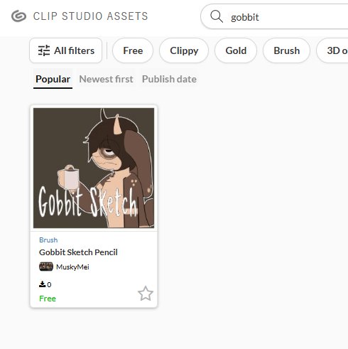
Task: Click the sliders icon in All filters
Action: (44, 50)
